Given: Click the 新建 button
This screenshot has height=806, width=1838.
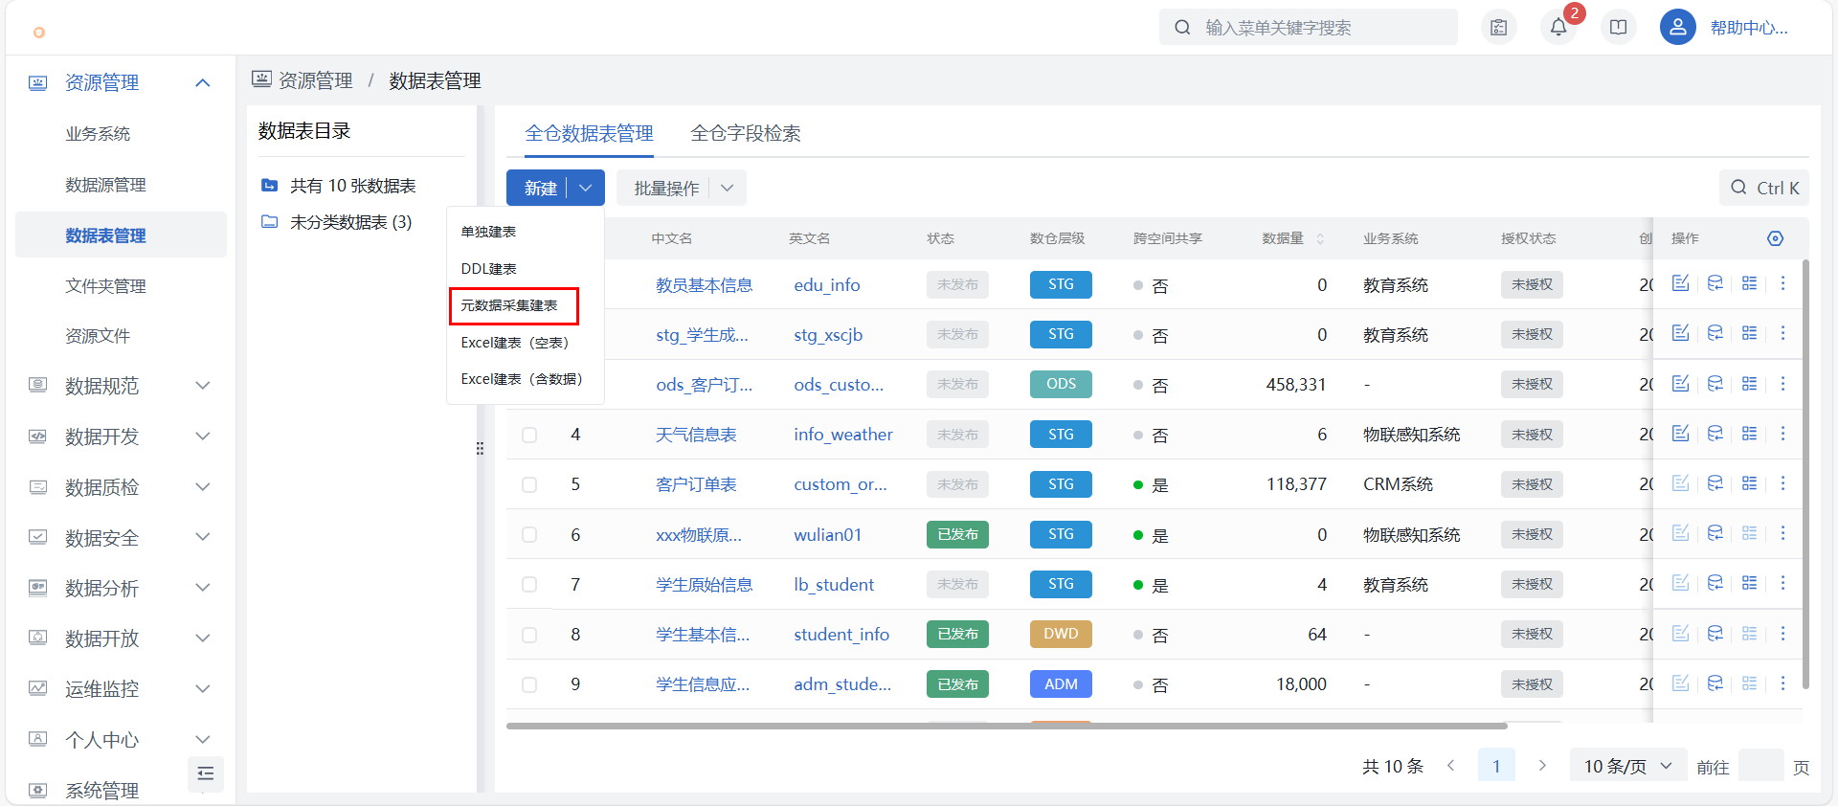Looking at the screenshot, I should 541,188.
